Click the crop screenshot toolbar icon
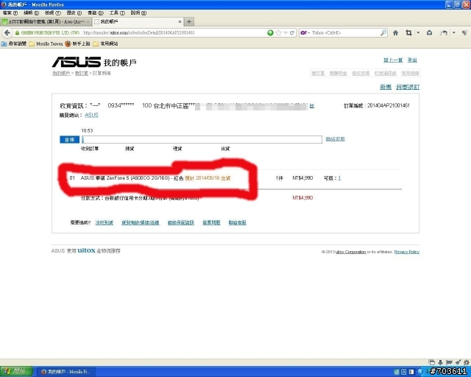 click(x=408, y=33)
